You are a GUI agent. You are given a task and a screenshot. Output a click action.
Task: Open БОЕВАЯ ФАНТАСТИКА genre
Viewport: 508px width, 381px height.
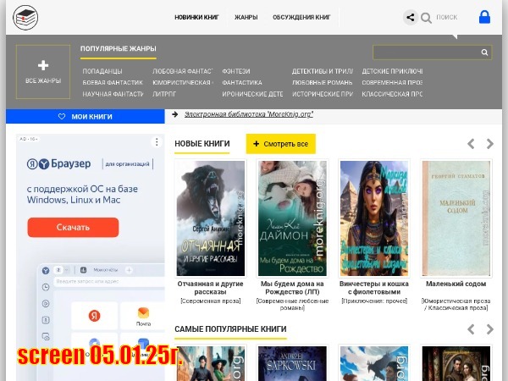(113, 82)
